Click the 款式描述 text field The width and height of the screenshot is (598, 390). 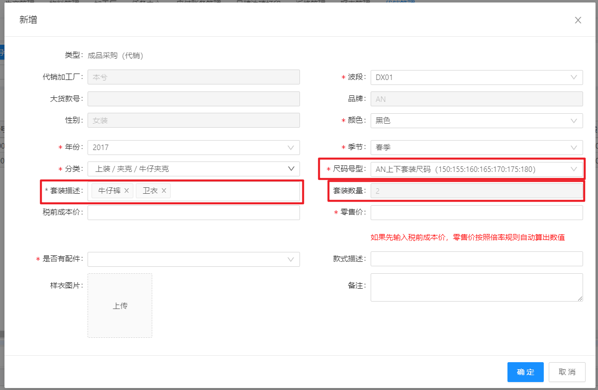pyautogui.click(x=476, y=259)
